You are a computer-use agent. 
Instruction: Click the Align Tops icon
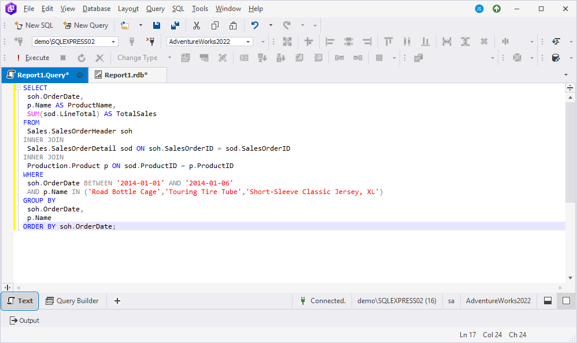pos(388,42)
